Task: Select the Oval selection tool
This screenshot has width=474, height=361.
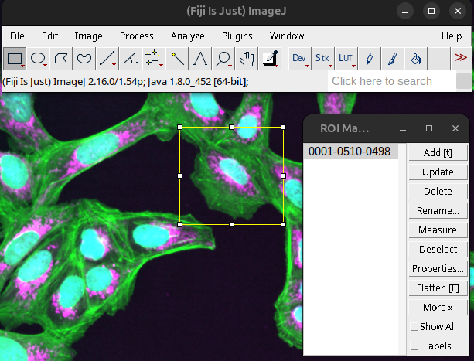Action: tap(38, 58)
